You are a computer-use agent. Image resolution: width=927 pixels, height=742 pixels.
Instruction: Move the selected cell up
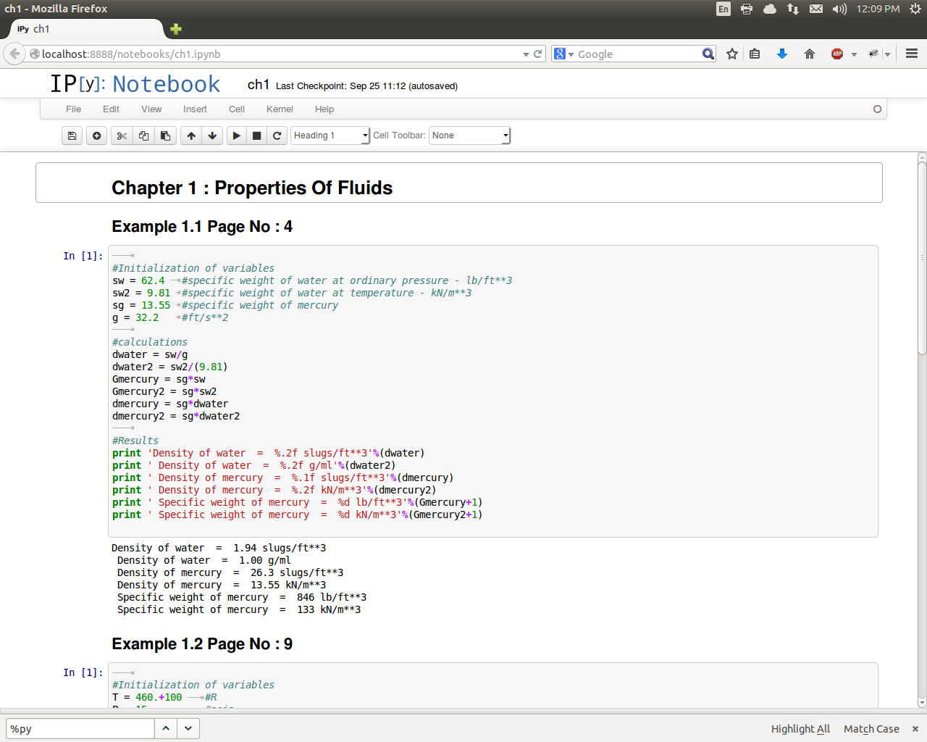(x=191, y=136)
